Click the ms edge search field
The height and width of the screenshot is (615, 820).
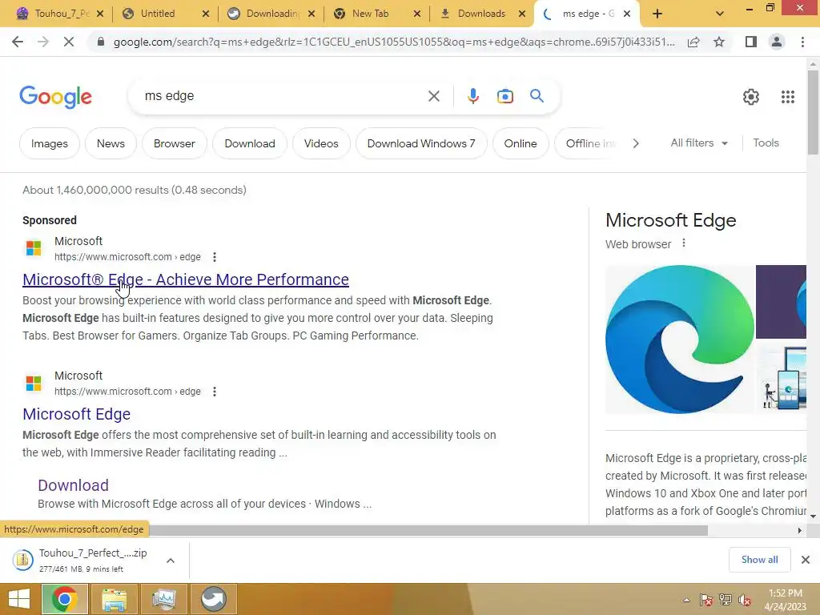click(283, 96)
